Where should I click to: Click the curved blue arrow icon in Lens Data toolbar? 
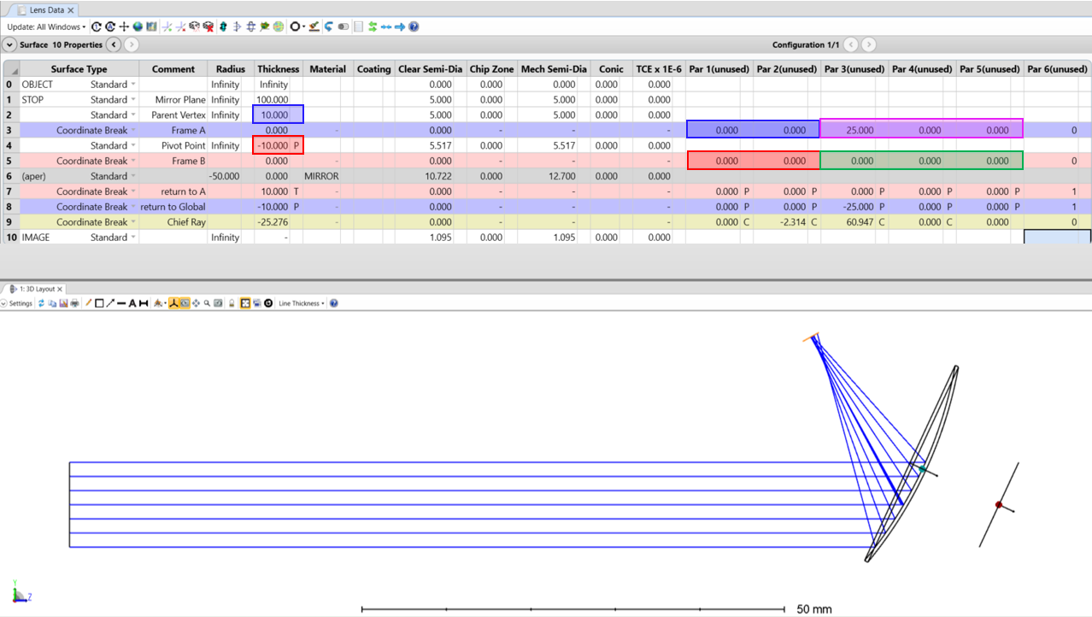pyautogui.click(x=329, y=26)
